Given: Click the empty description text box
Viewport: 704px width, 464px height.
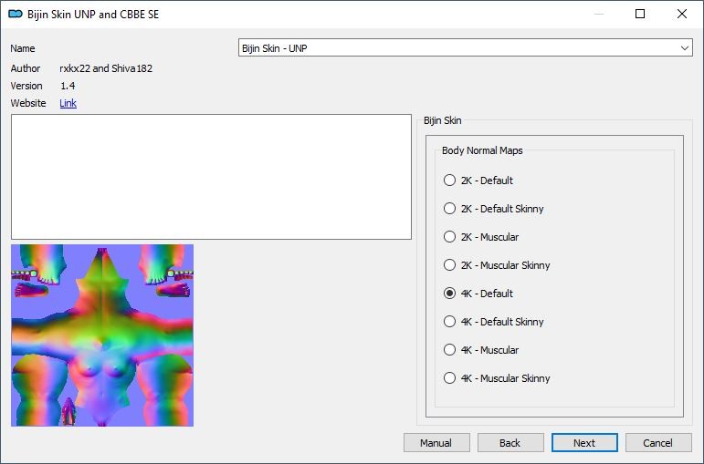Looking at the screenshot, I should tap(212, 177).
